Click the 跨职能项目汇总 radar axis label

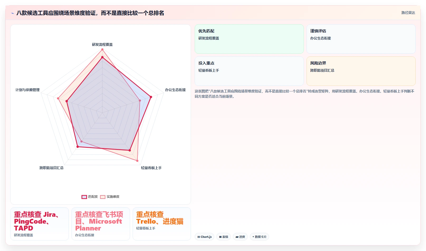51,168
